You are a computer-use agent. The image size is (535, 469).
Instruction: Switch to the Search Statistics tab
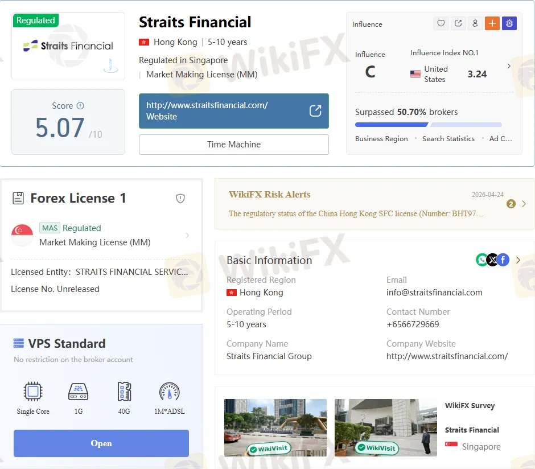click(x=448, y=138)
